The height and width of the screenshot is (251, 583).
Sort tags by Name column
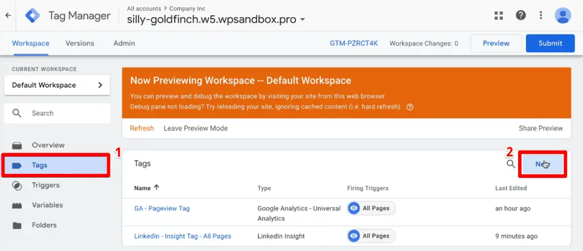click(x=148, y=188)
